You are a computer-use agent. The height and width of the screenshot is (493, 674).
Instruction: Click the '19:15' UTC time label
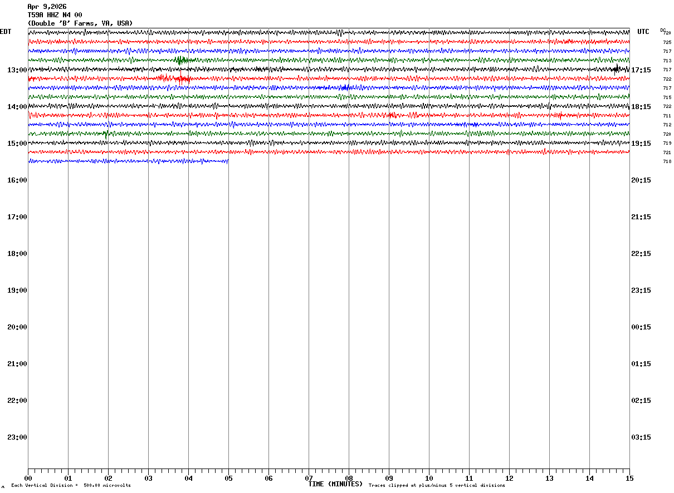641,144
